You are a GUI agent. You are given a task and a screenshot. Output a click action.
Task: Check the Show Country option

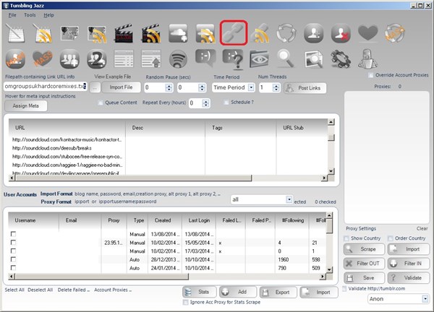346,238
